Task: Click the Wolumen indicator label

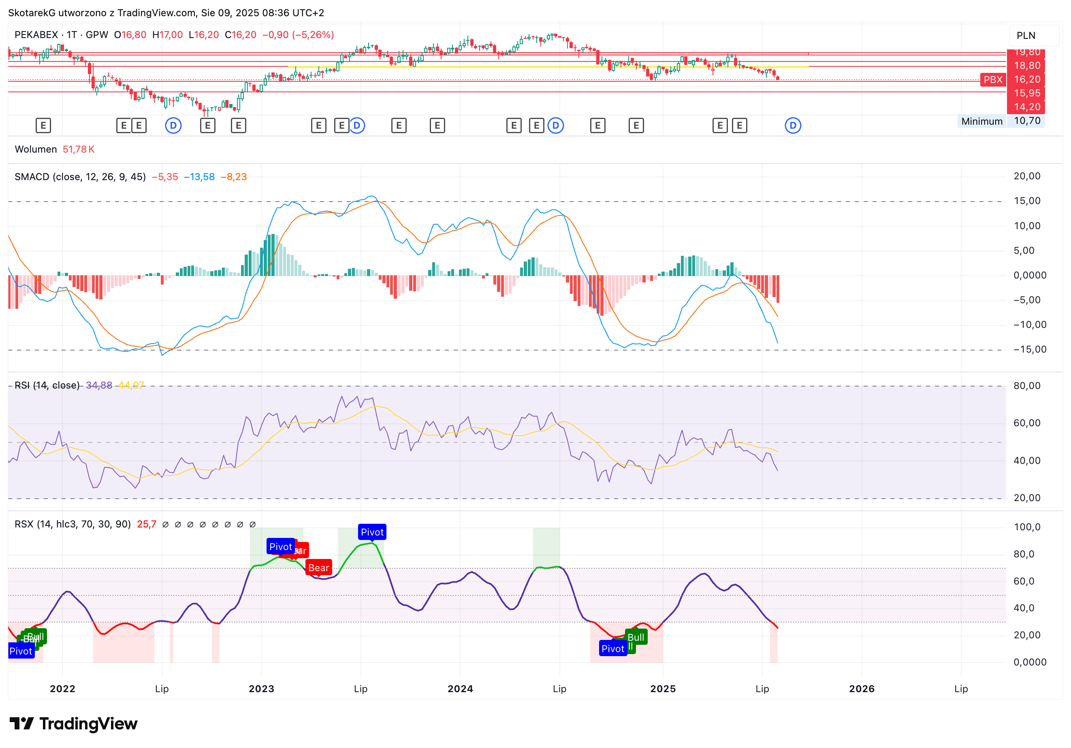Action: tap(36, 149)
